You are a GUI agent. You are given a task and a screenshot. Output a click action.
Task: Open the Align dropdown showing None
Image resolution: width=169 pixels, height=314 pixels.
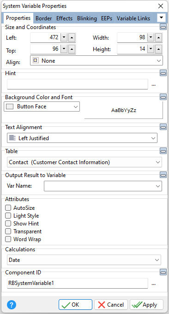click(x=97, y=61)
